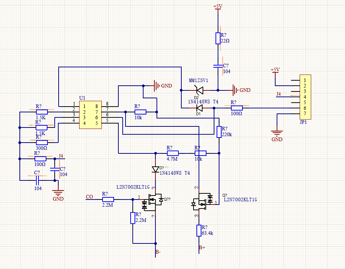Select the 63.4k resistor symbol
This screenshot has height=269, width=345.
click(199, 231)
